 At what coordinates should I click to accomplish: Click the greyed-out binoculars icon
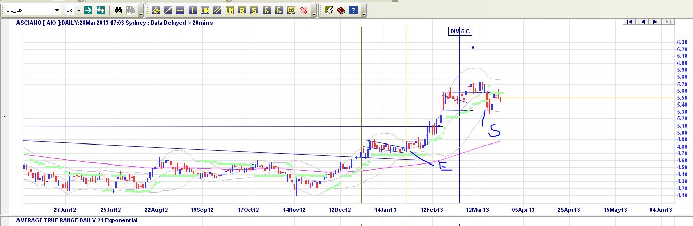point(130,10)
